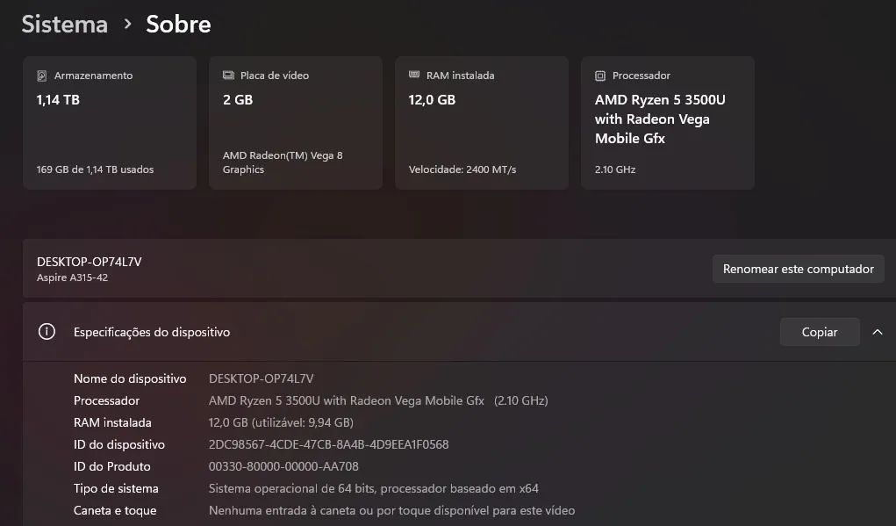Open the RAM instalada card
This screenshot has width=896, height=526.
point(481,123)
